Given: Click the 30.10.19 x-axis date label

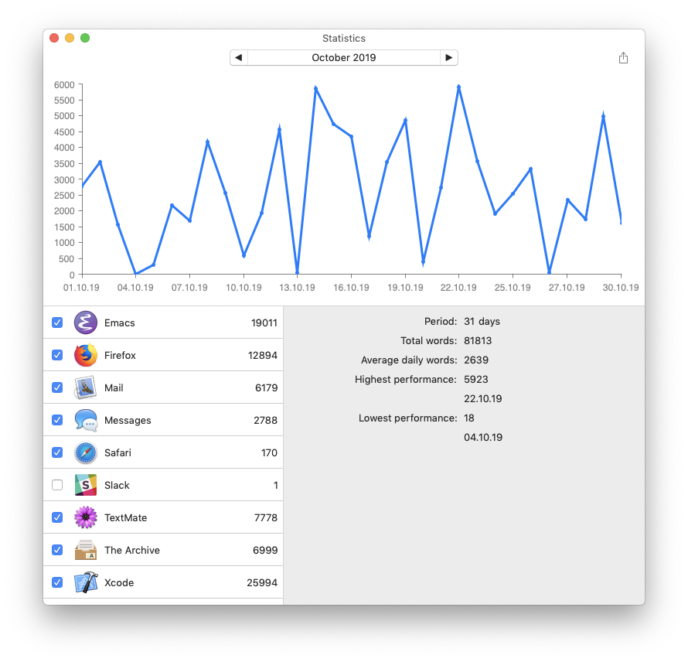Looking at the screenshot, I should [621, 288].
